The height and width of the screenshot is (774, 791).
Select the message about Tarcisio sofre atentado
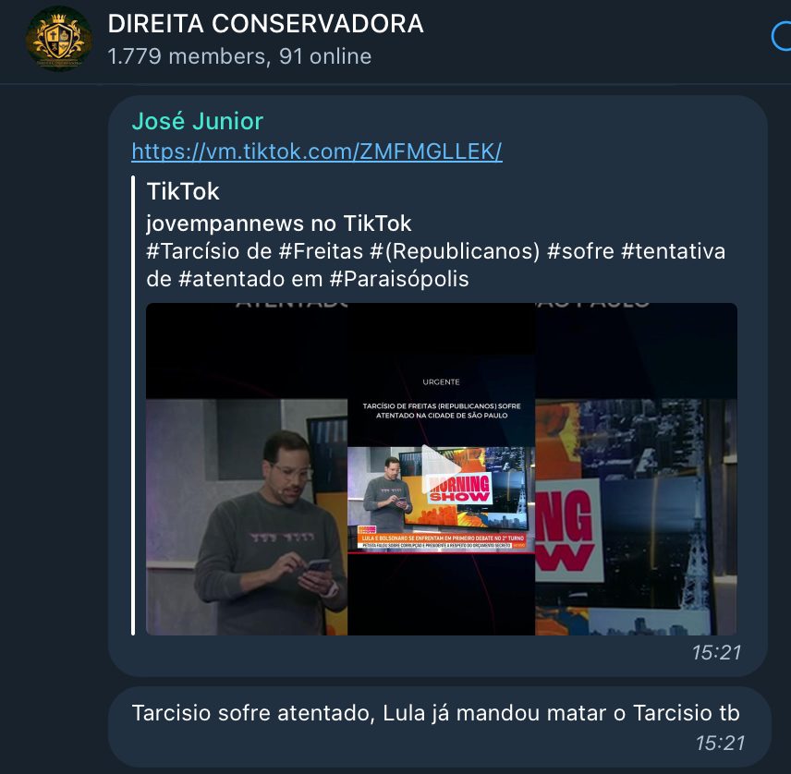pyautogui.click(x=436, y=713)
